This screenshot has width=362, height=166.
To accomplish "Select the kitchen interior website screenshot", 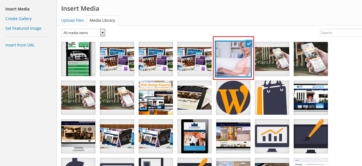I will click(x=78, y=136).
